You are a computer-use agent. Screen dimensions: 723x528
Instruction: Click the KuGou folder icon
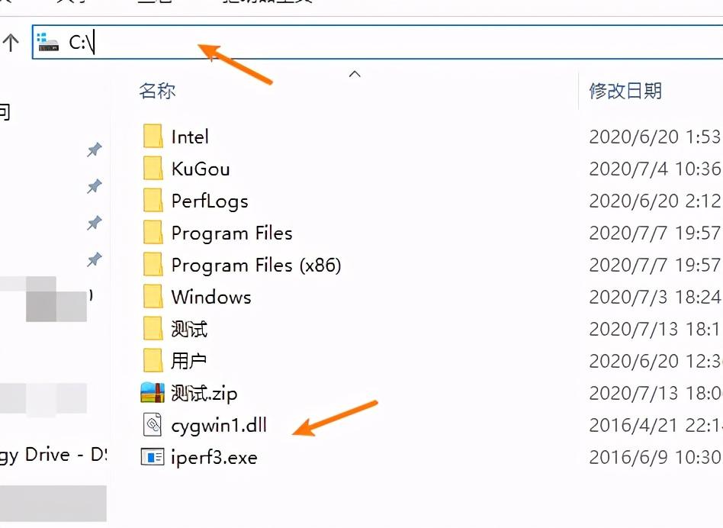[153, 169]
